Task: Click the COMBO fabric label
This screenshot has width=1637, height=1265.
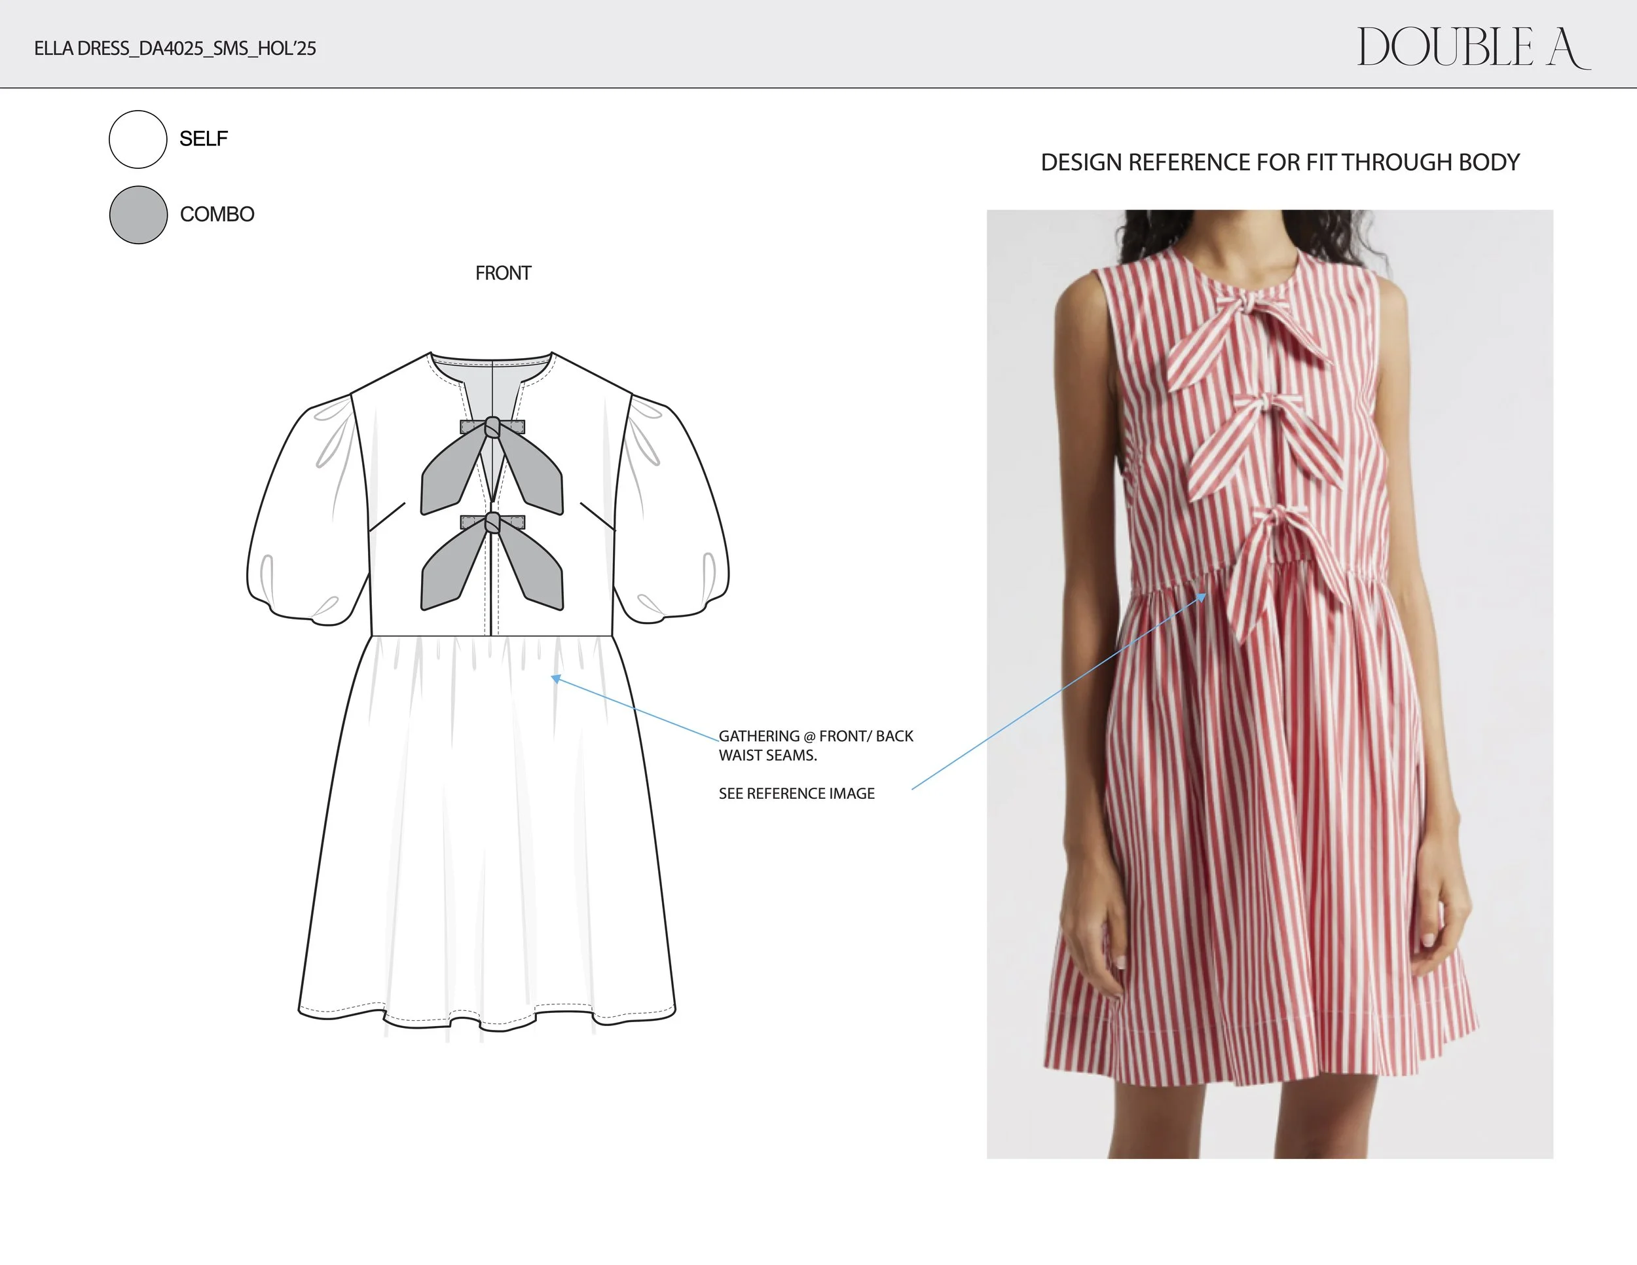Action: (x=217, y=215)
